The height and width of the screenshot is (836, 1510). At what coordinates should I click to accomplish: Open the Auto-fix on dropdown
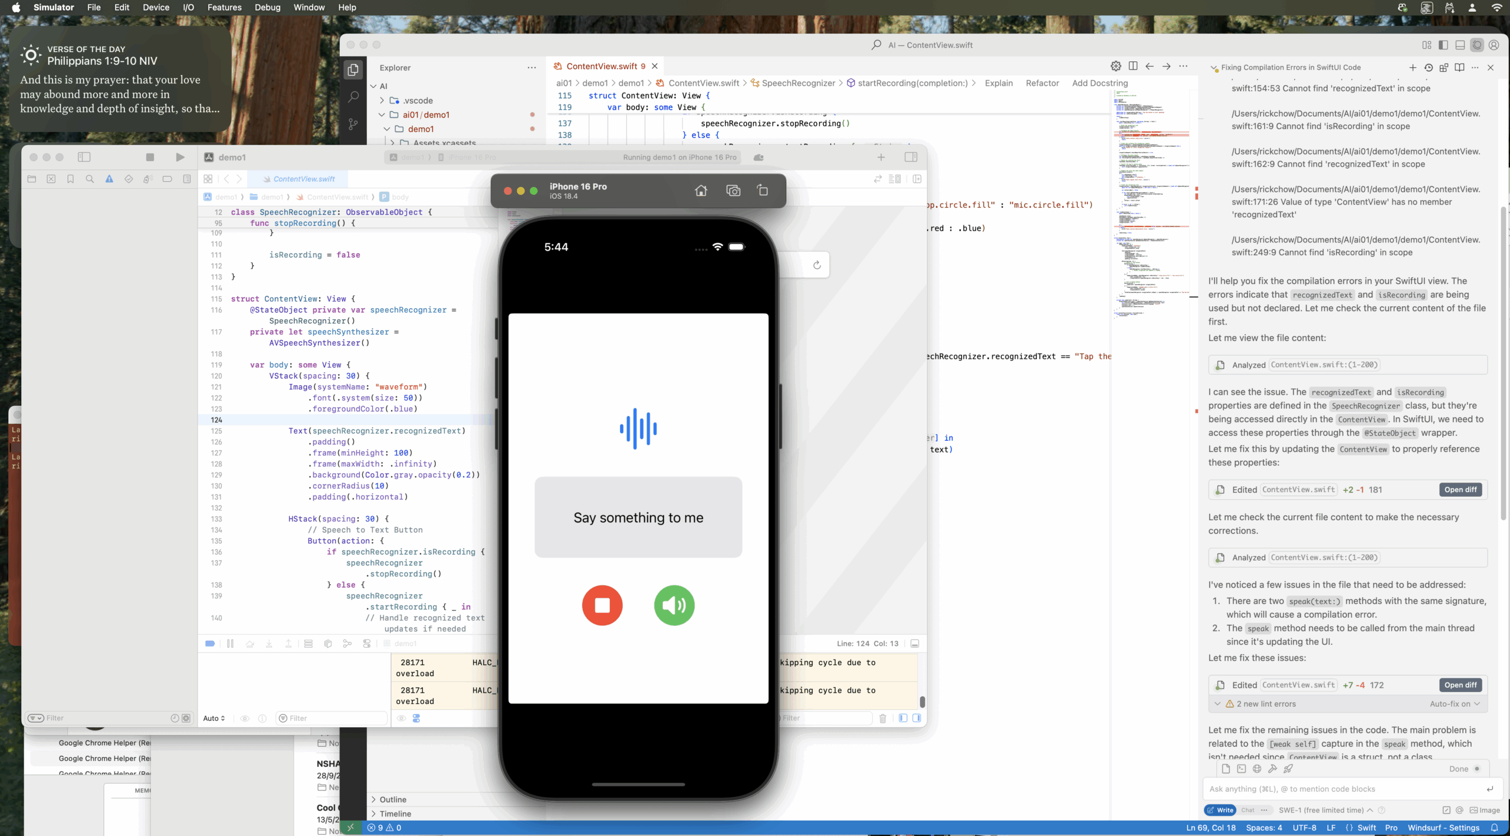[x=1455, y=704]
